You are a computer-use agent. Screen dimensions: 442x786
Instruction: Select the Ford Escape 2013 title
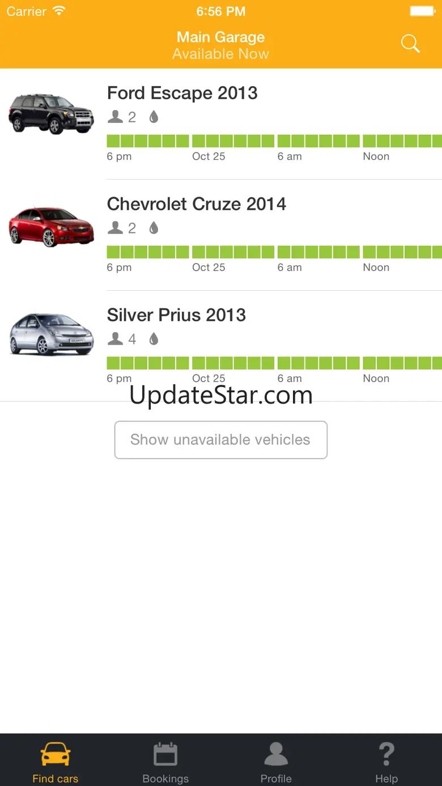click(x=182, y=93)
